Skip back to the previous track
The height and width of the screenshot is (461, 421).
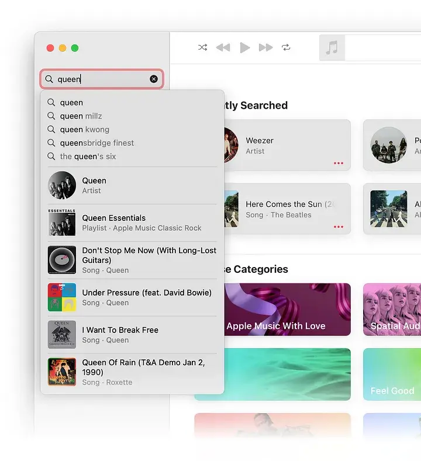click(x=223, y=47)
